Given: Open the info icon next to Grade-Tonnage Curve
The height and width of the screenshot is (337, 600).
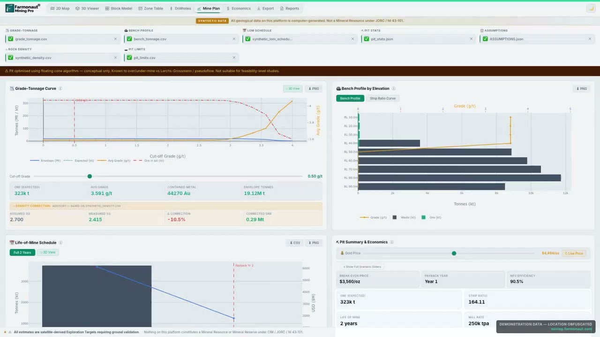Looking at the screenshot, I should click(x=60, y=88).
